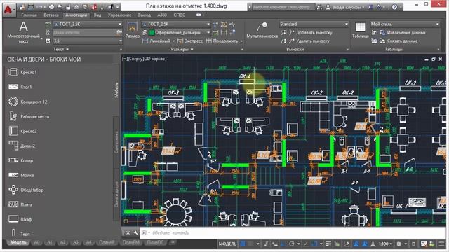Screen dimensions: 449x252
Task: Open the 3.5 text height dropdown
Action: point(88,41)
